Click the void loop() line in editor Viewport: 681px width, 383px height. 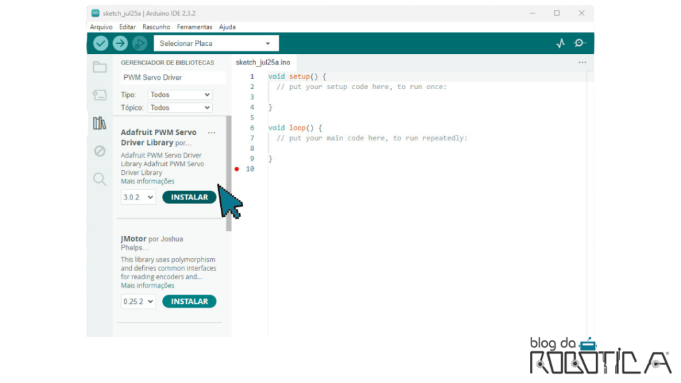tap(295, 128)
